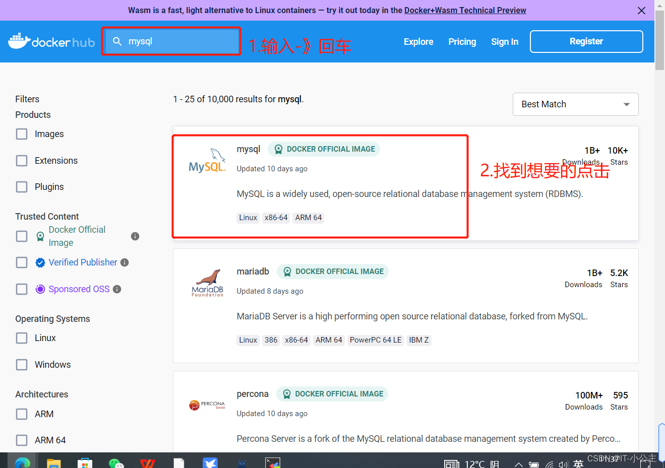This screenshot has width=665, height=468.
Task: Click into the mysql search input field
Action: [171, 41]
